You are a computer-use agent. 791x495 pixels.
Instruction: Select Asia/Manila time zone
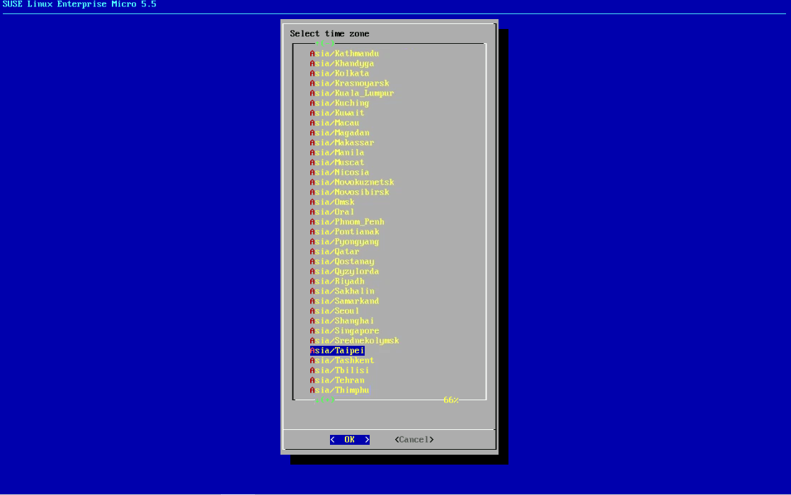(x=336, y=153)
